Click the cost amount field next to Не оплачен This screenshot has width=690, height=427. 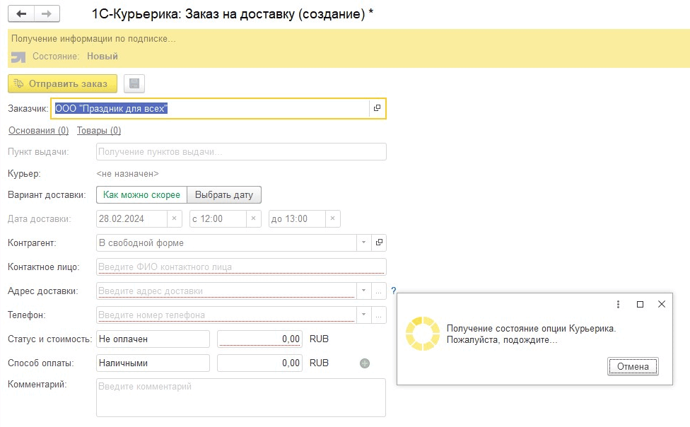point(259,339)
